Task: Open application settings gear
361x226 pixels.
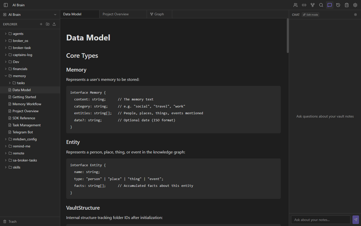Action: (355, 5)
